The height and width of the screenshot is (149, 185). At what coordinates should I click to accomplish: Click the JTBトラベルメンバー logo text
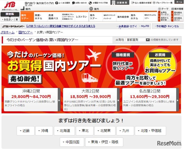[13, 26]
